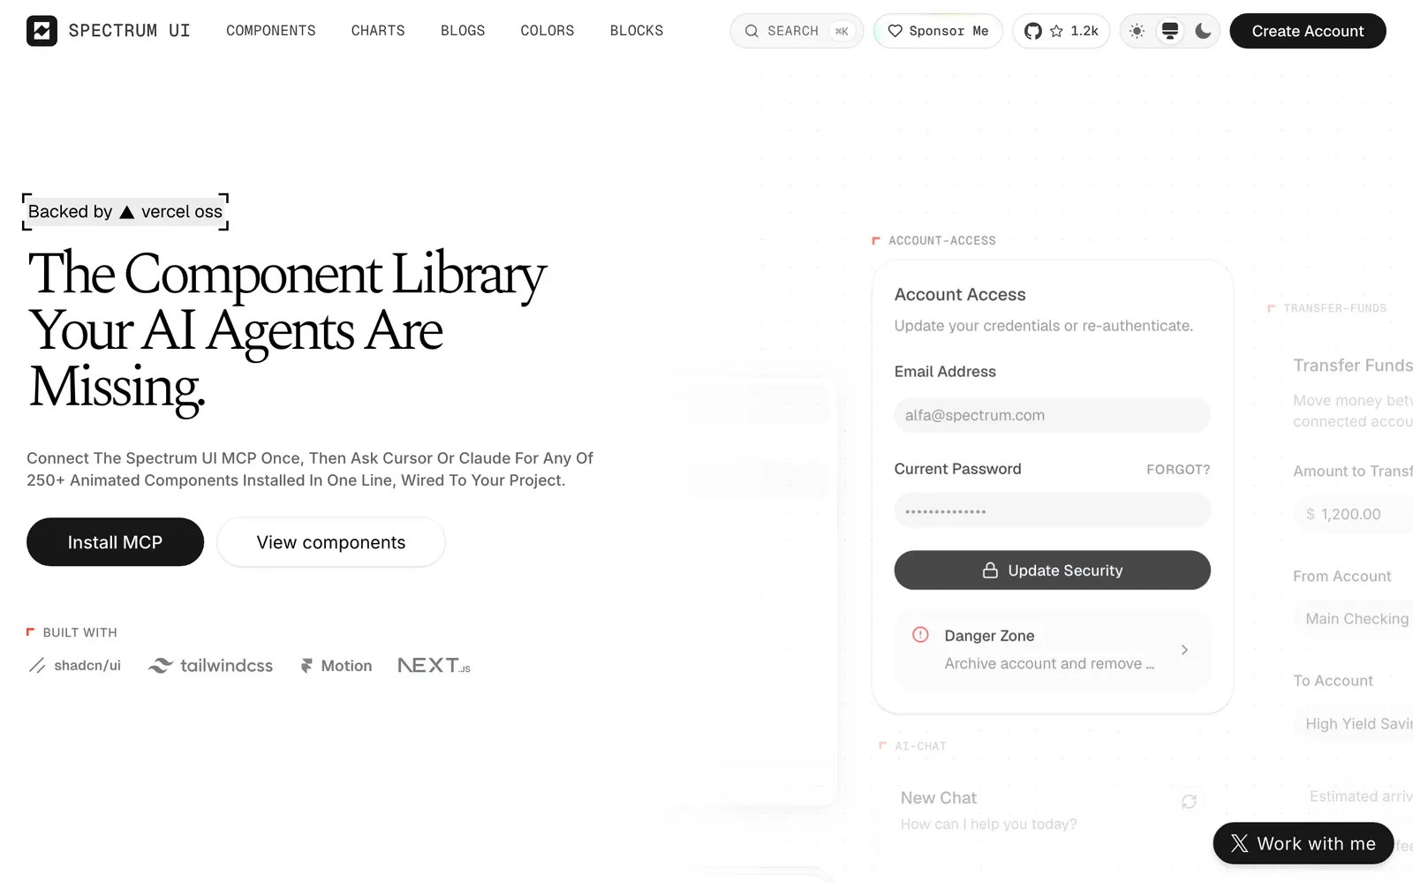Screen dimensions: 1413x883
Task: Click the "Current Password" label
Action: pos(958,469)
